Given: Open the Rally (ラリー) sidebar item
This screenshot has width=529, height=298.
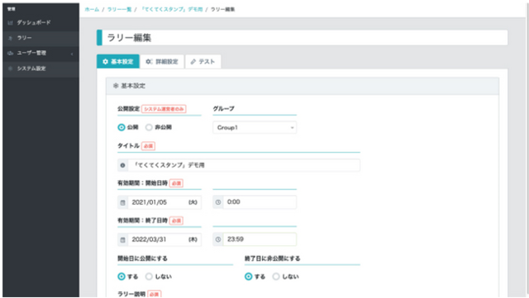Looking at the screenshot, I should coord(41,38).
